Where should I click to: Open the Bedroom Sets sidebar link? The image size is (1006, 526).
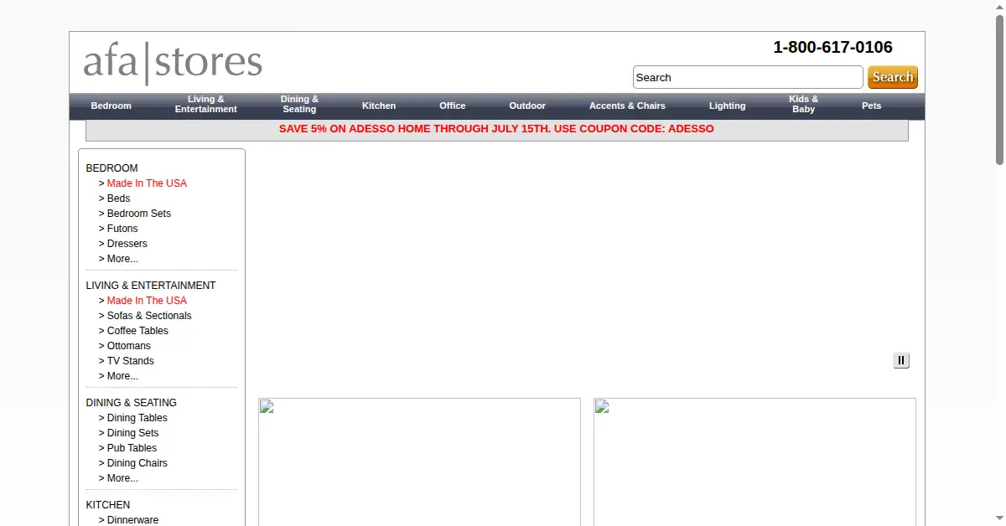(x=138, y=214)
